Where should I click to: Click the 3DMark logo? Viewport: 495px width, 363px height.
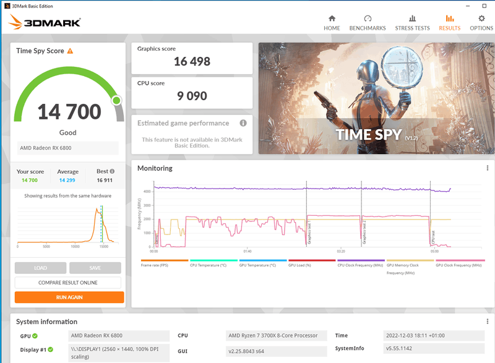44,22
